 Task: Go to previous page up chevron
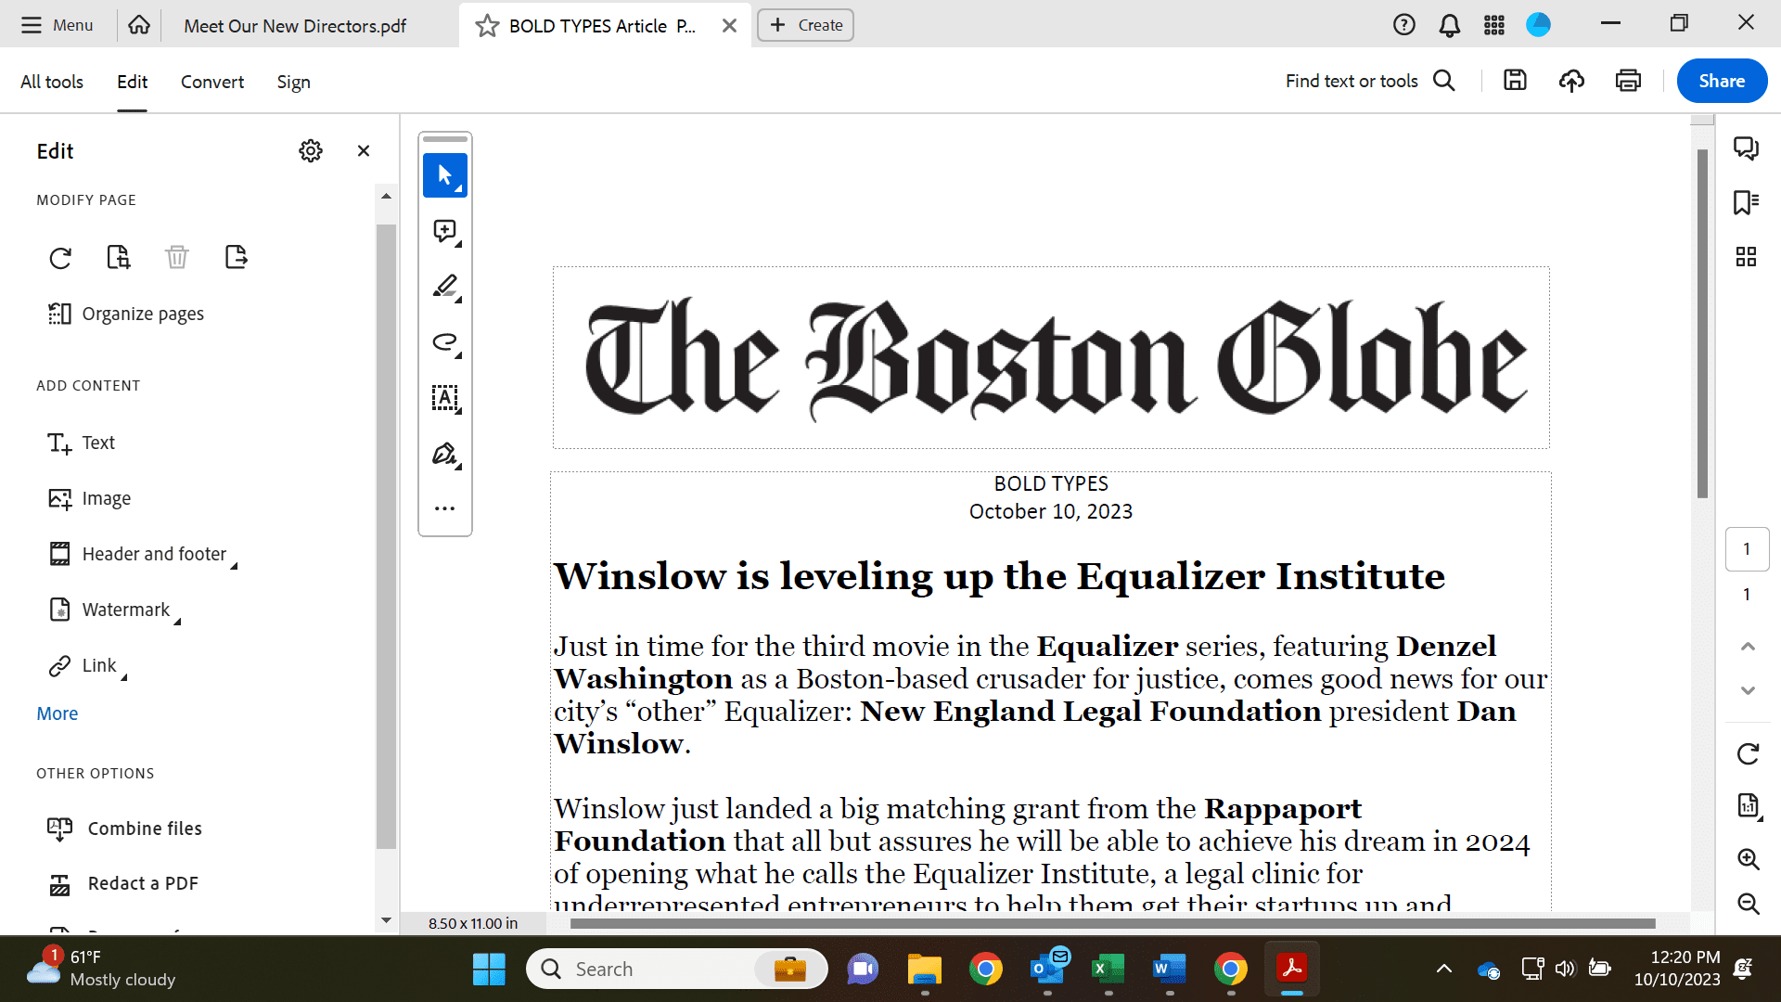[1748, 647]
